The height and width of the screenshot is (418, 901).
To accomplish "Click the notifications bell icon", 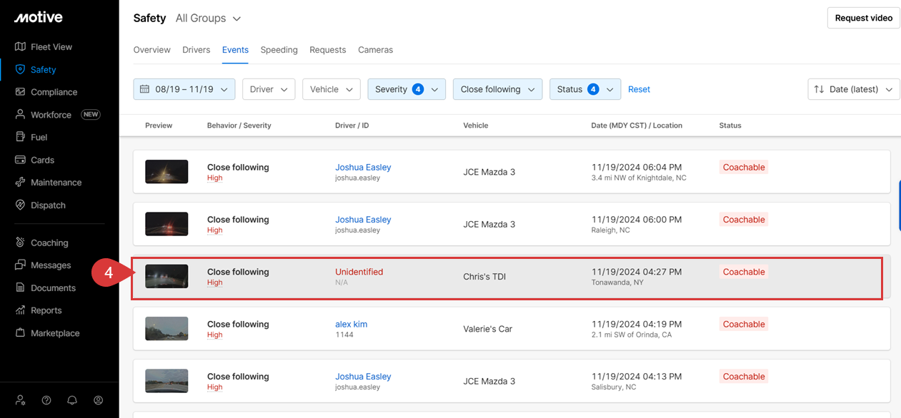I will point(72,400).
